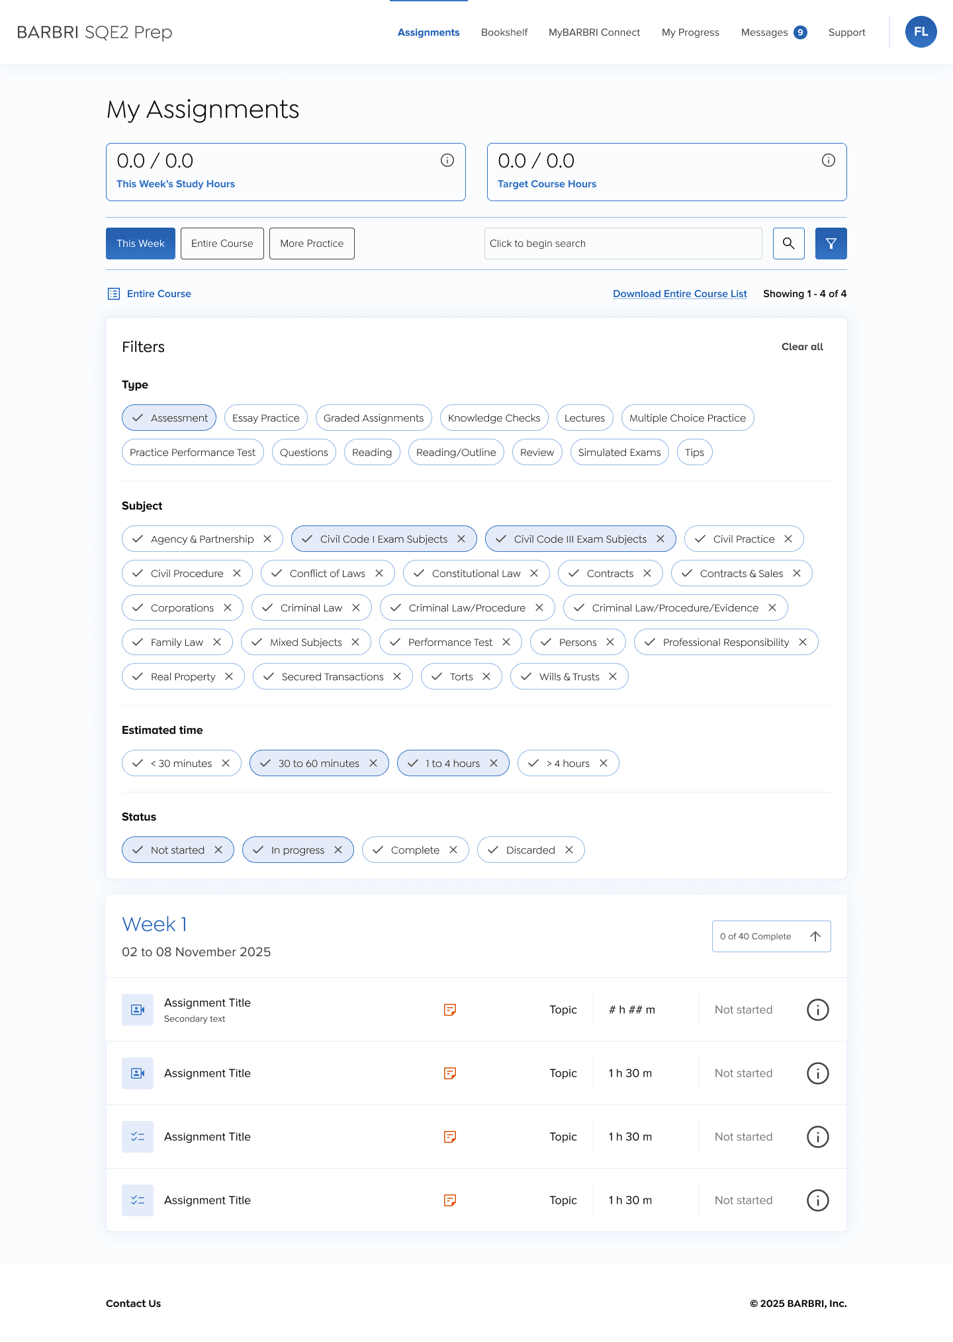Open info for This Week's Study Hours
This screenshot has width=953, height=1342.
447,160
